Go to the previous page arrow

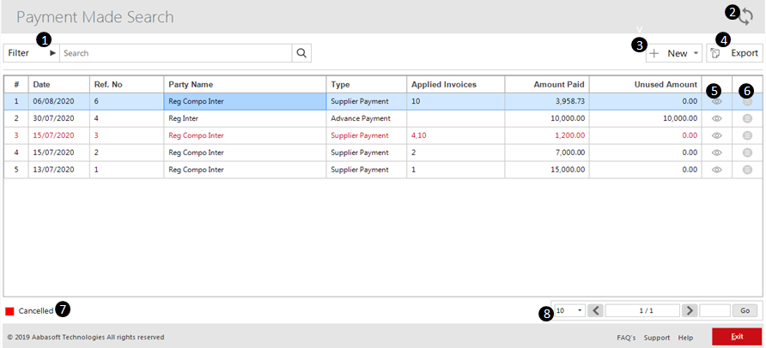(596, 310)
